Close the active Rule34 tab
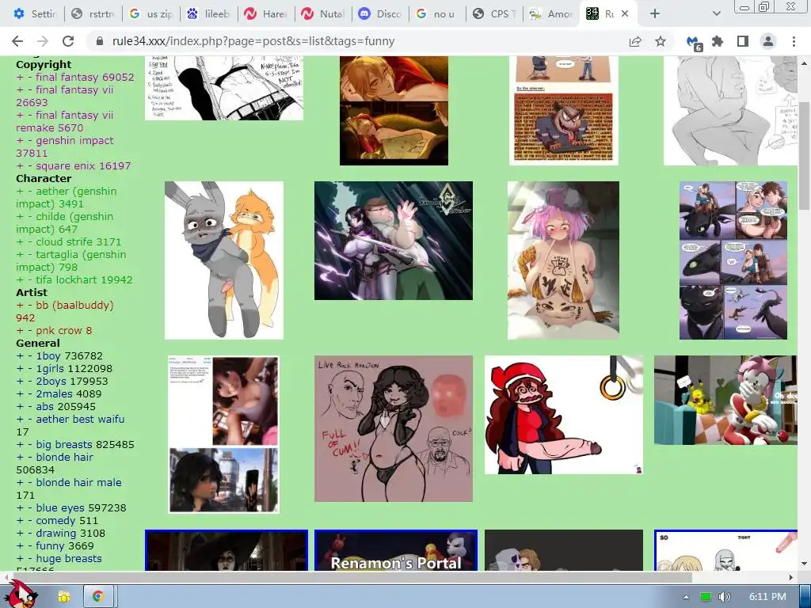Screen dimensions: 811x608 tap(625, 14)
